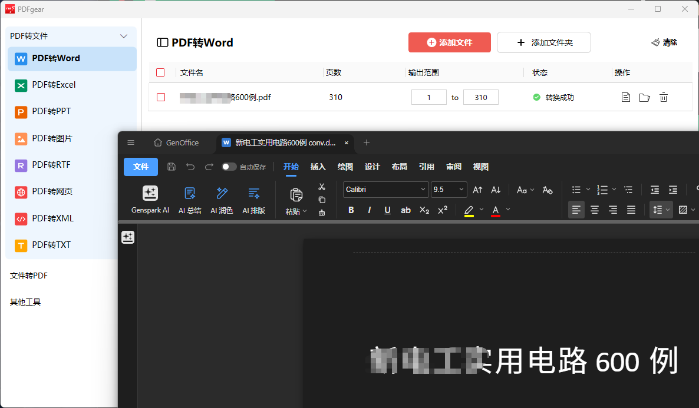
Task: Click the start page input showing 1
Action: [429, 97]
